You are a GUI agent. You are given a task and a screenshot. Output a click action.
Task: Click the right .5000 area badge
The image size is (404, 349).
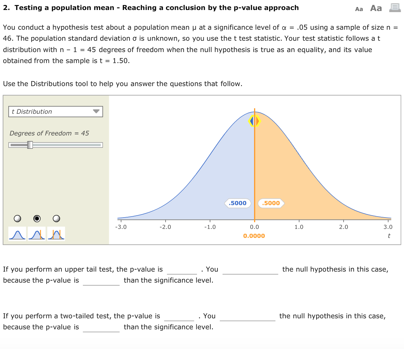click(271, 203)
